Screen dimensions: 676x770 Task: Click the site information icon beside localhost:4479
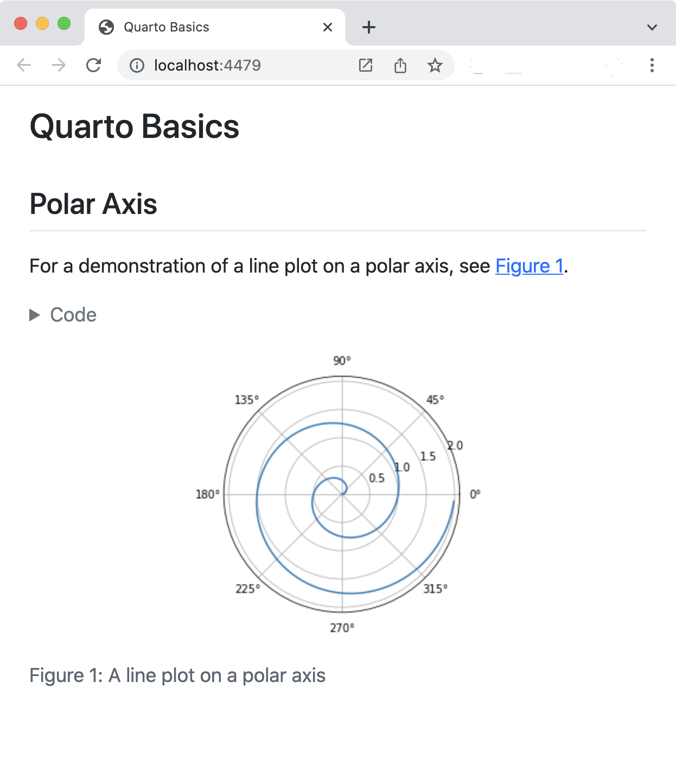point(137,65)
